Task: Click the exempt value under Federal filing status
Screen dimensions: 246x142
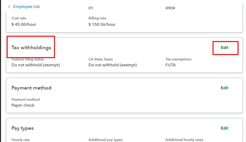Action: click(x=36, y=65)
